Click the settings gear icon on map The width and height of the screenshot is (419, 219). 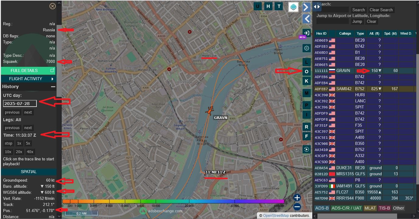click(x=306, y=48)
